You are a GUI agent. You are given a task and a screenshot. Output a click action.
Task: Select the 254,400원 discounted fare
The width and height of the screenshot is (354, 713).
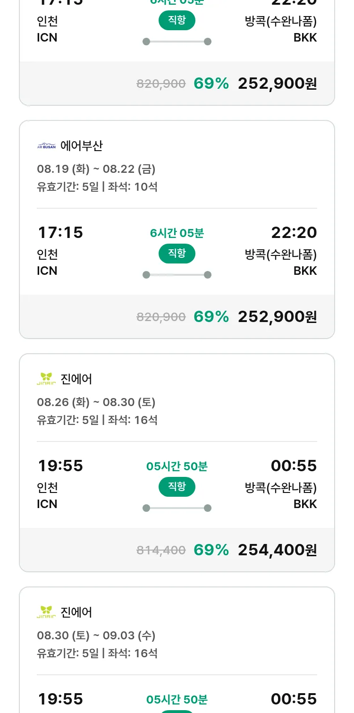[x=277, y=550]
